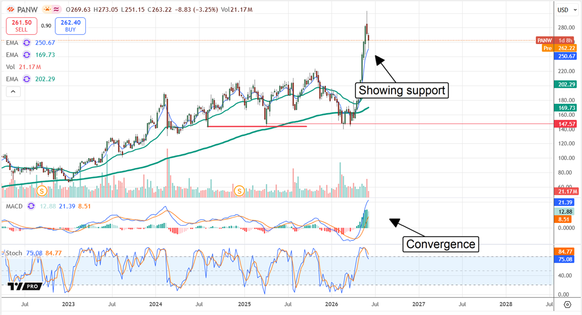Click the refresh icon next to EMA 202.29
This screenshot has width=582, height=315.
tap(27, 79)
